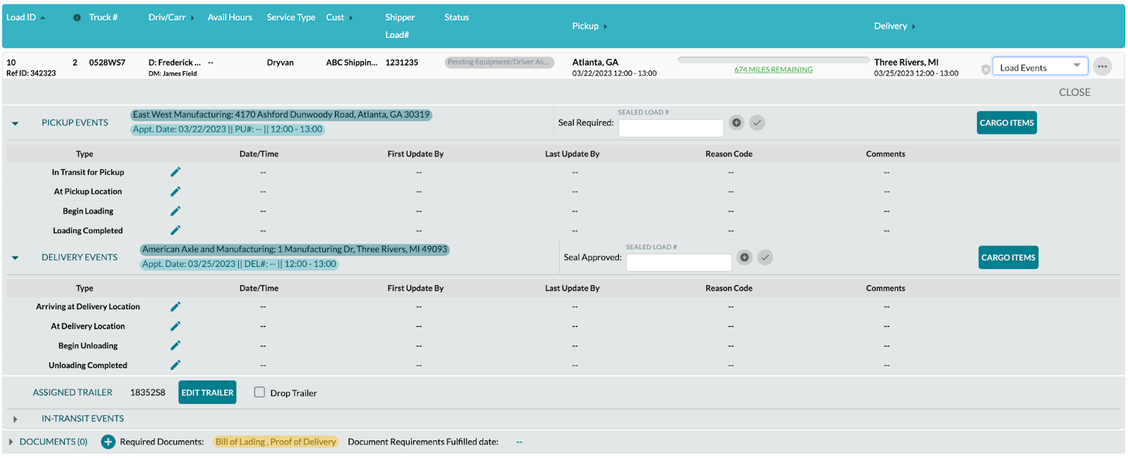The image size is (1128, 458).
Task: Edit the Begin Unloading event
Action: [x=176, y=345]
